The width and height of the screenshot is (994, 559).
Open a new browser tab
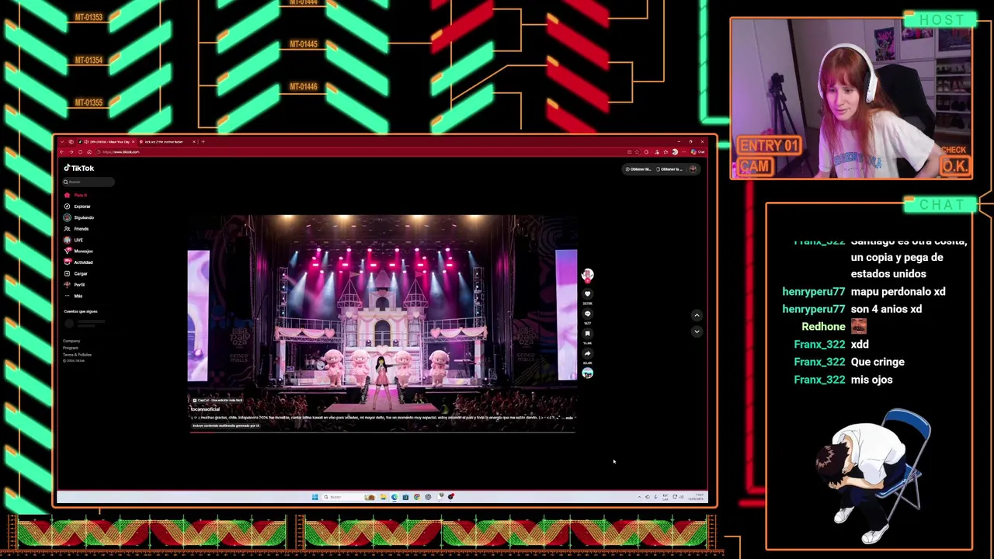click(203, 142)
